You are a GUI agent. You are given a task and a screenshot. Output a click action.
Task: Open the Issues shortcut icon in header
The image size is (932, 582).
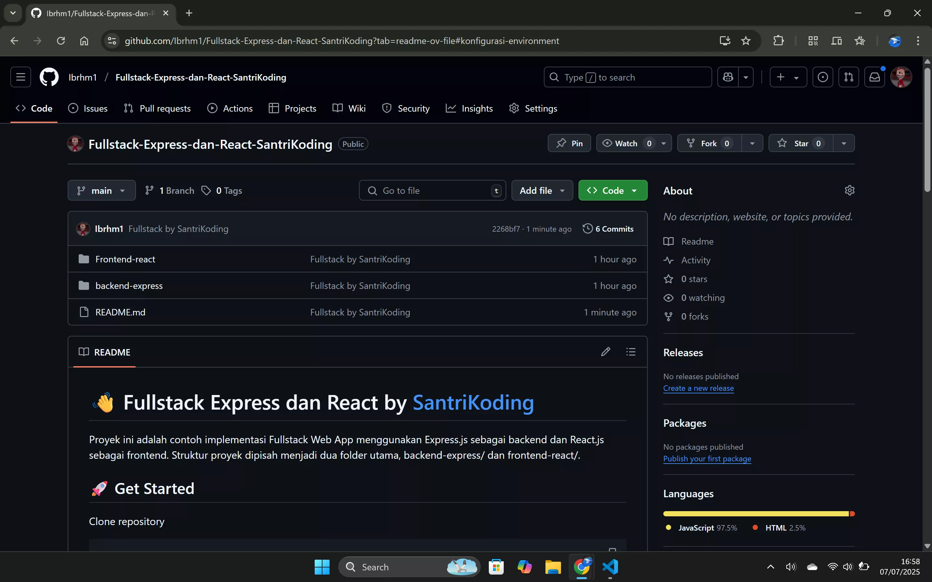(823, 77)
